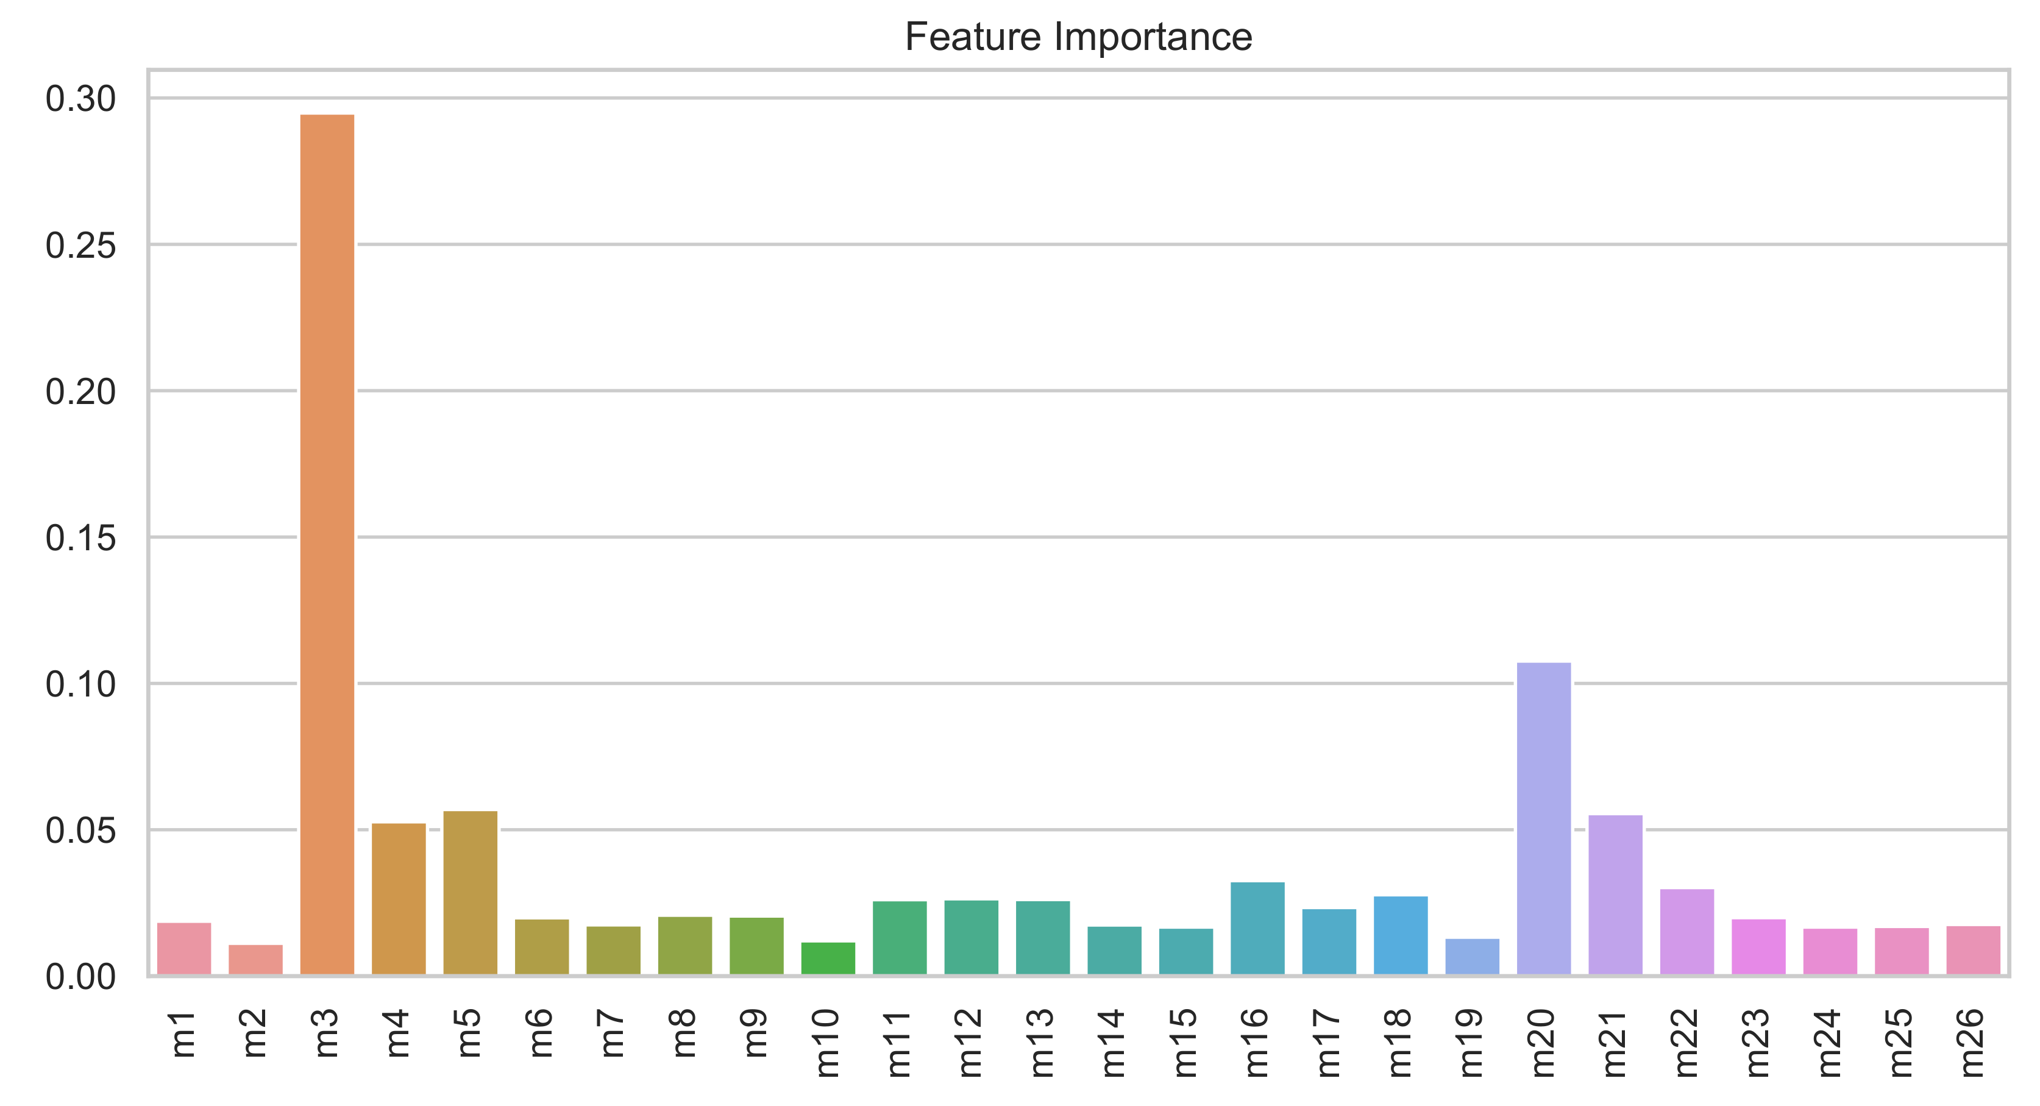Click the 0.00 y-axis tick label
Viewport: 2040px width, 1106px height.
click(81, 978)
